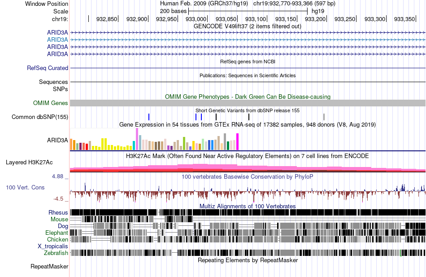Click the lime green GTEx expression bar
This screenshot has width=426, height=277.
tap(184, 143)
